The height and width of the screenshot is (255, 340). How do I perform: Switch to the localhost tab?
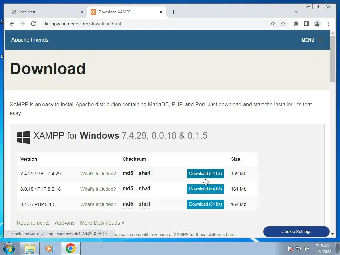47,12
